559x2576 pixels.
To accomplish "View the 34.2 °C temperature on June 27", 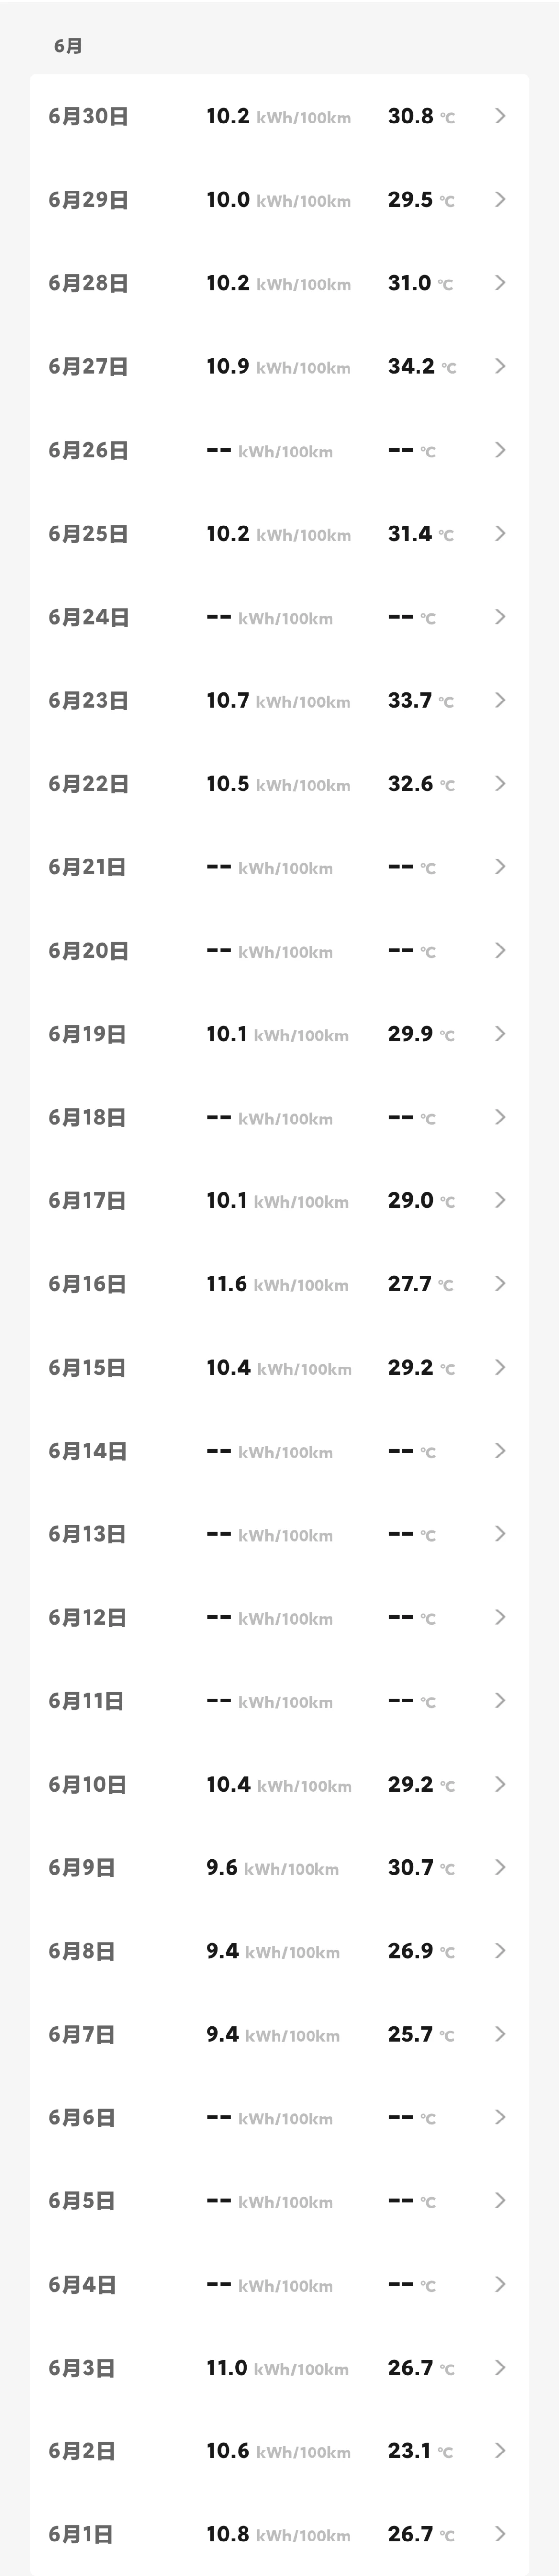I will click(422, 366).
